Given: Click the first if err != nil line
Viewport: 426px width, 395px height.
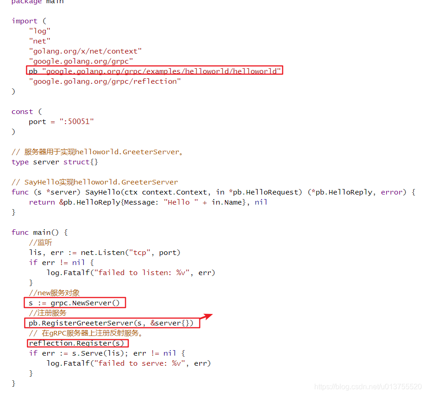Looking at the screenshot, I should tap(61, 263).
